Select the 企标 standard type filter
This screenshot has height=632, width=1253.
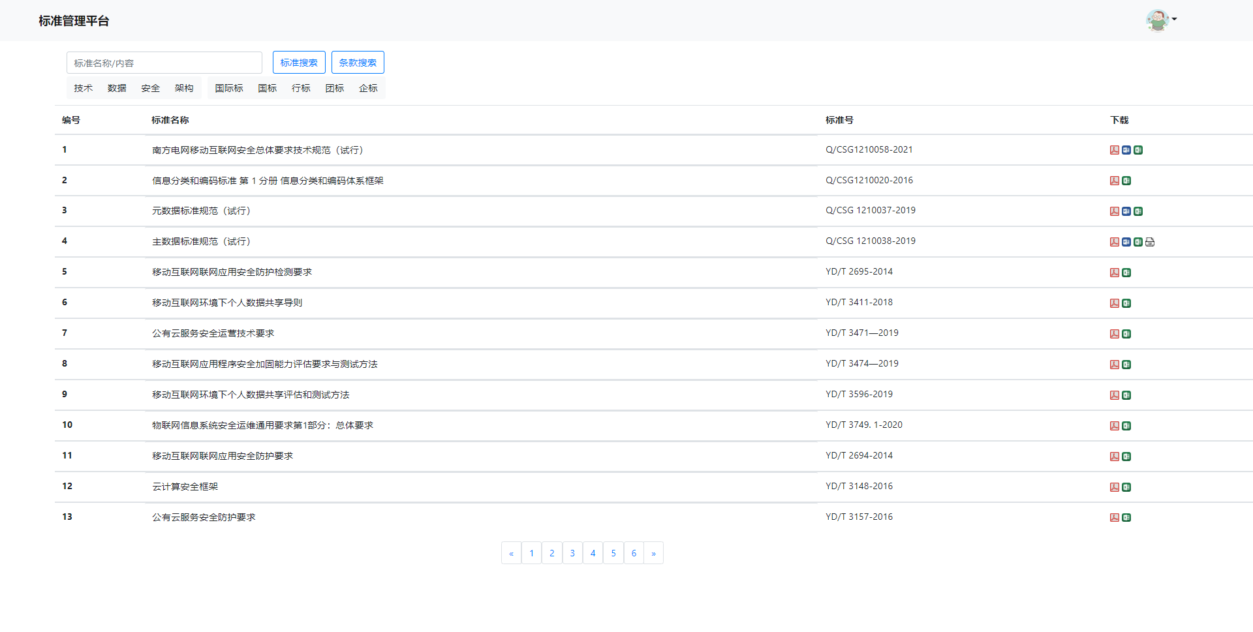coord(368,88)
